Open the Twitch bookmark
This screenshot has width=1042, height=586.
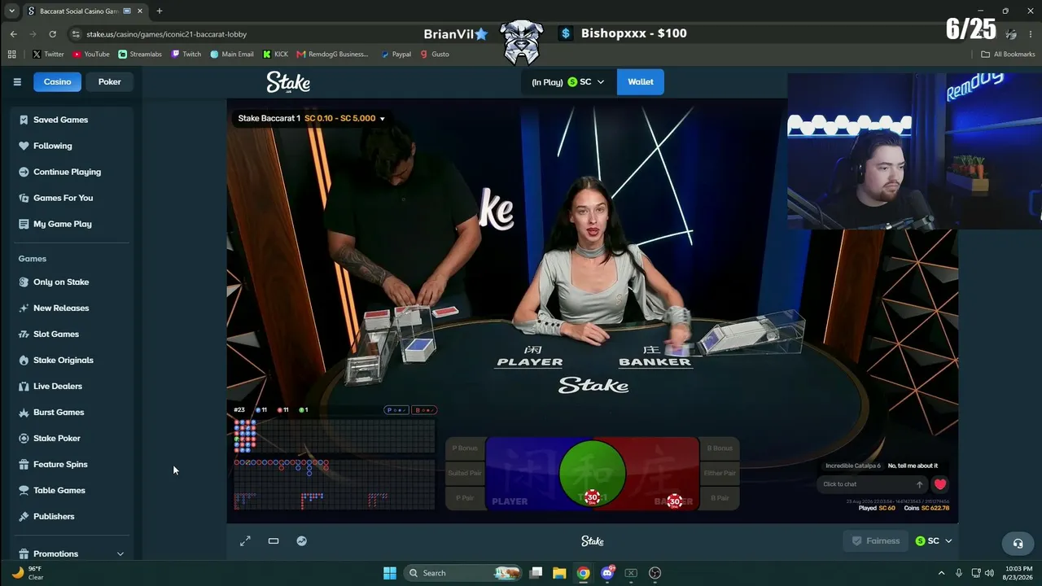186,55
